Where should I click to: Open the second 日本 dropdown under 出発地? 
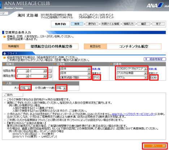75,73
